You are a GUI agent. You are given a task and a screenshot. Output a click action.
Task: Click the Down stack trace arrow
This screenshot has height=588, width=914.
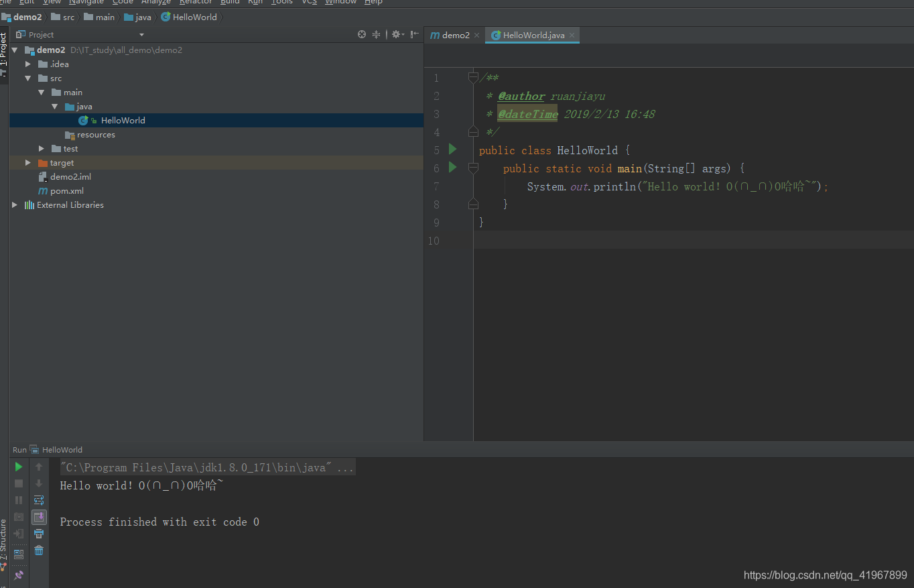pyautogui.click(x=39, y=483)
